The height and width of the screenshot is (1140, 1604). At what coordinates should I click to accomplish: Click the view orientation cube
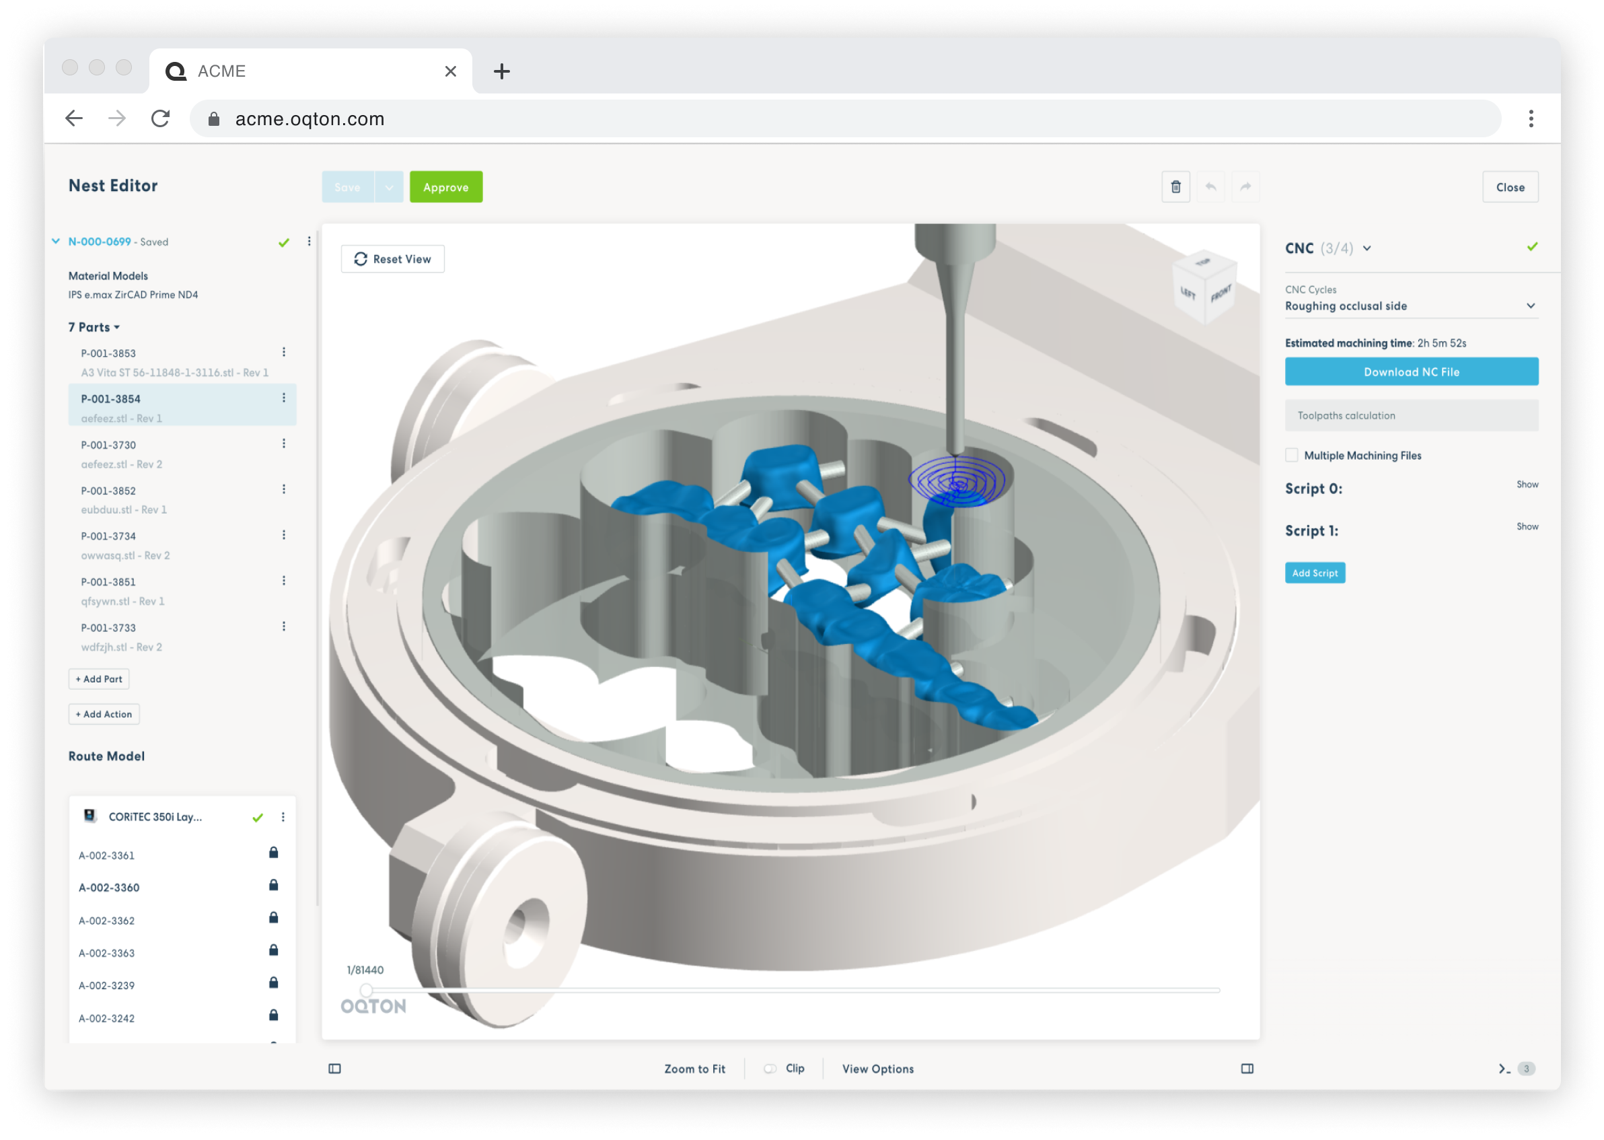click(x=1205, y=287)
